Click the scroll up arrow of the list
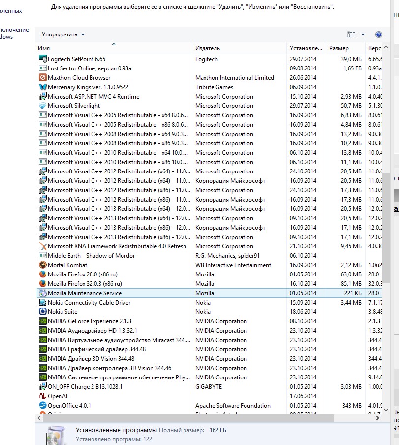The height and width of the screenshot is (445, 399). pos(386,47)
